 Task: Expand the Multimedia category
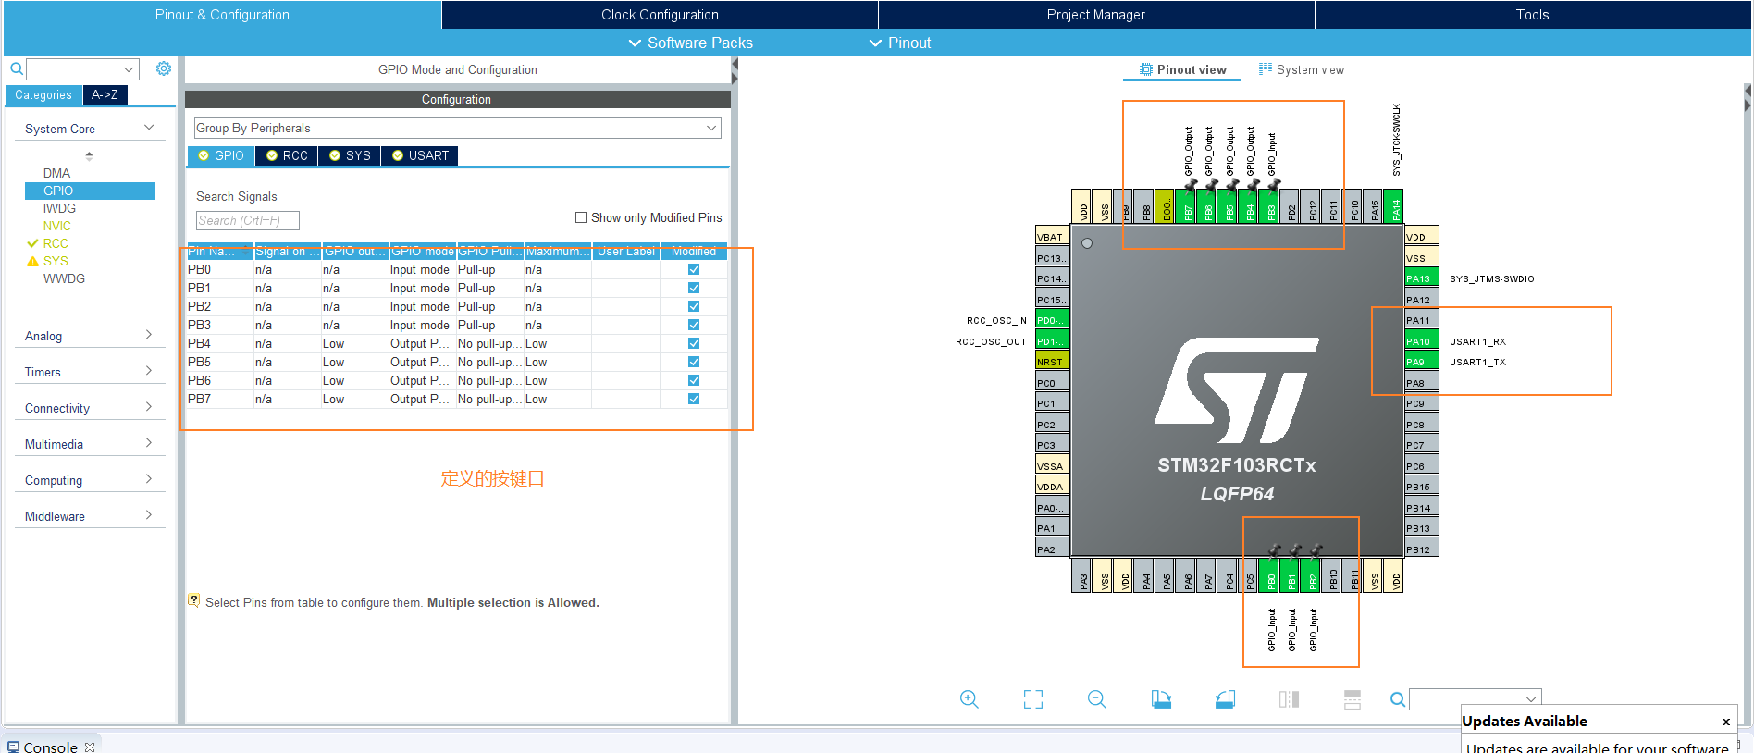click(149, 443)
